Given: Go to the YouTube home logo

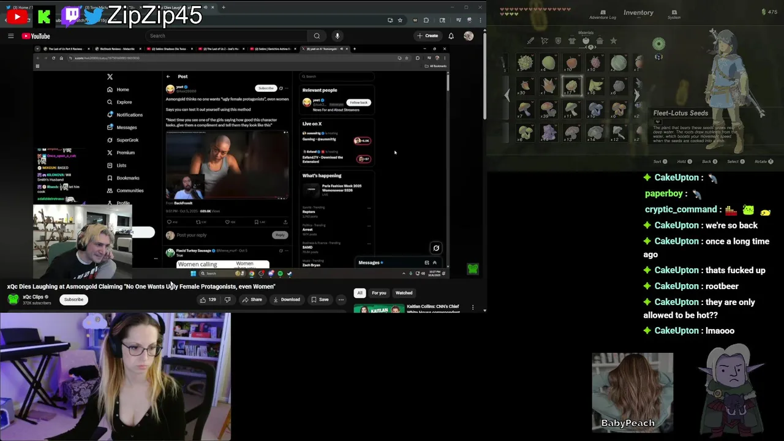Looking at the screenshot, I should (36, 36).
